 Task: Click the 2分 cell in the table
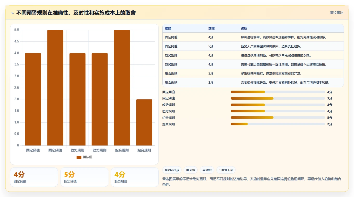click(x=211, y=83)
